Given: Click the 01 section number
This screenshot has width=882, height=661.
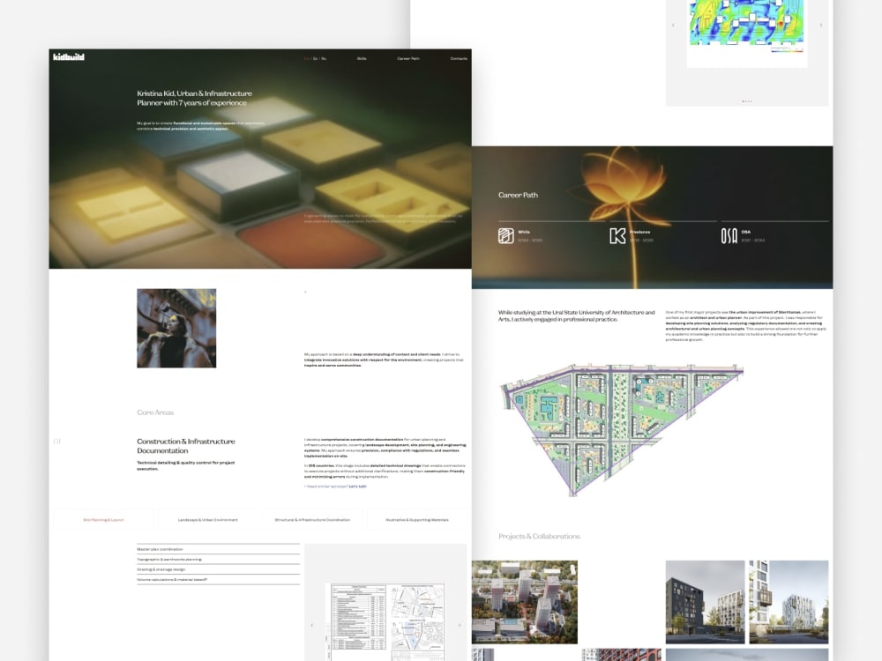Looking at the screenshot, I should 56,442.
